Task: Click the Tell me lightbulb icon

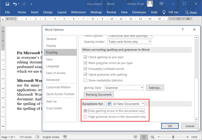Action: (164, 12)
